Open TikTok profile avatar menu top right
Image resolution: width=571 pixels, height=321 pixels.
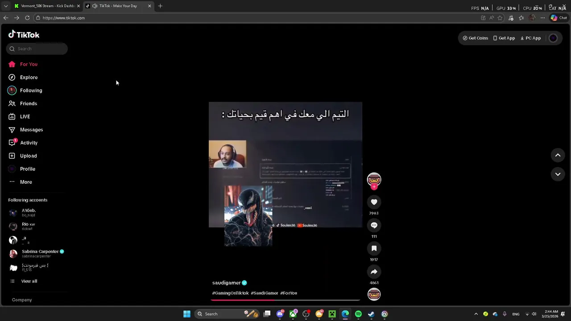[553, 38]
